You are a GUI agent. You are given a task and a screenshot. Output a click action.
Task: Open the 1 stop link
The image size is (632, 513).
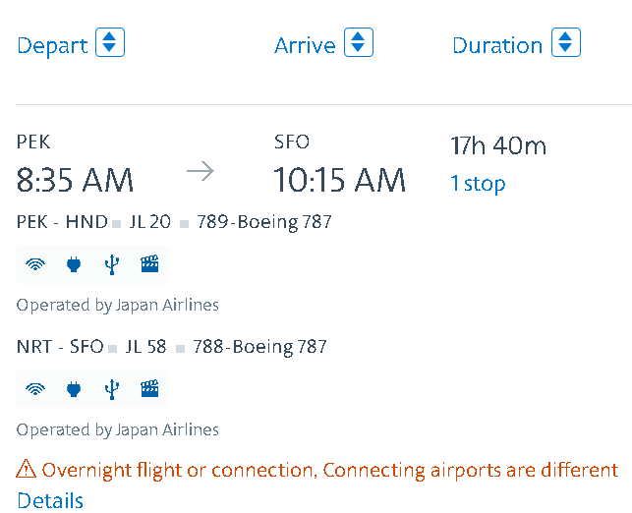click(x=478, y=184)
